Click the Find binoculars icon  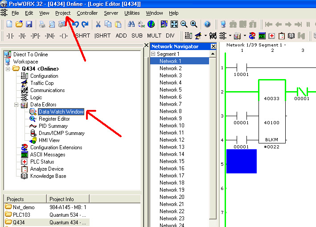click(131, 24)
